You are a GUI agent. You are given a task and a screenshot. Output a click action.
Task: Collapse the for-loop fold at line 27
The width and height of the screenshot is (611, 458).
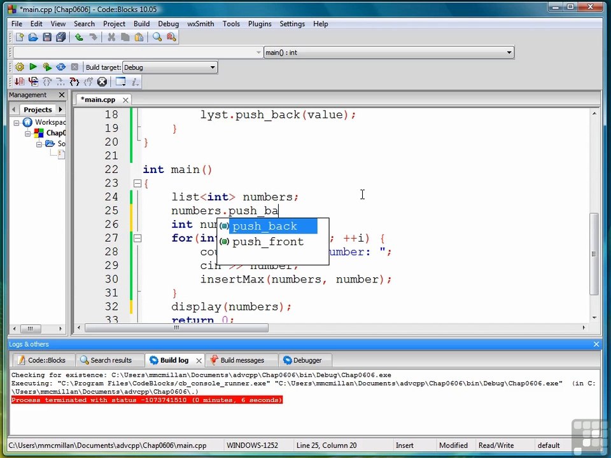point(137,238)
